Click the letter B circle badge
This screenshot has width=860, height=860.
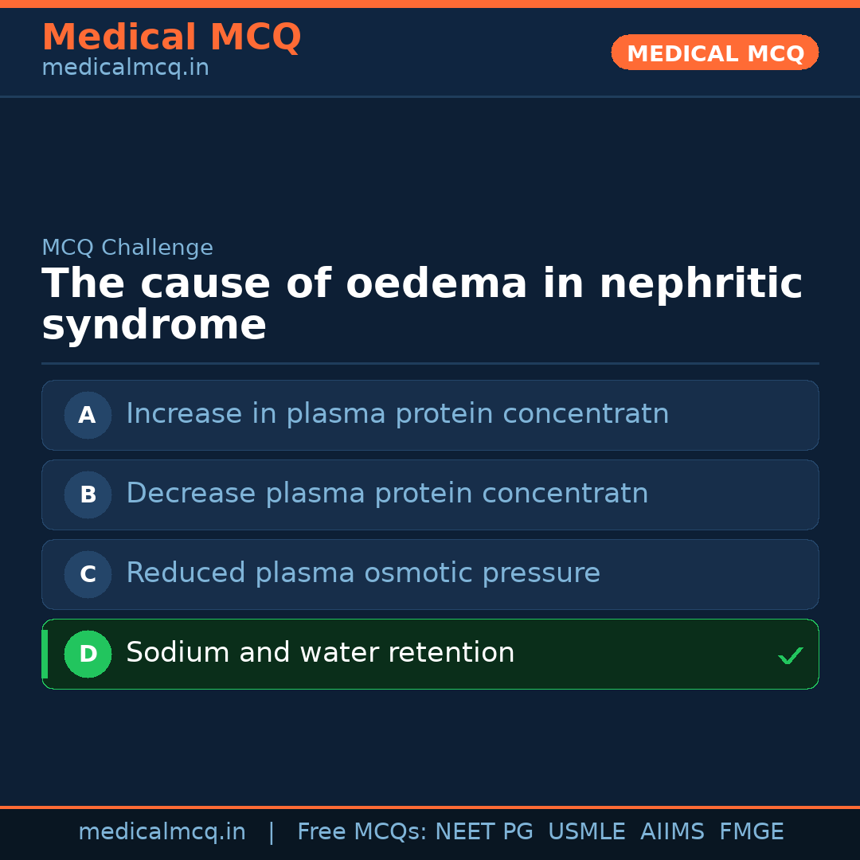(x=88, y=494)
